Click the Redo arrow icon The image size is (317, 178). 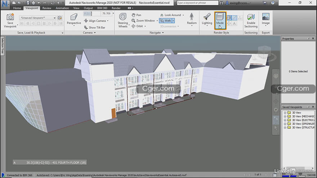44,3
